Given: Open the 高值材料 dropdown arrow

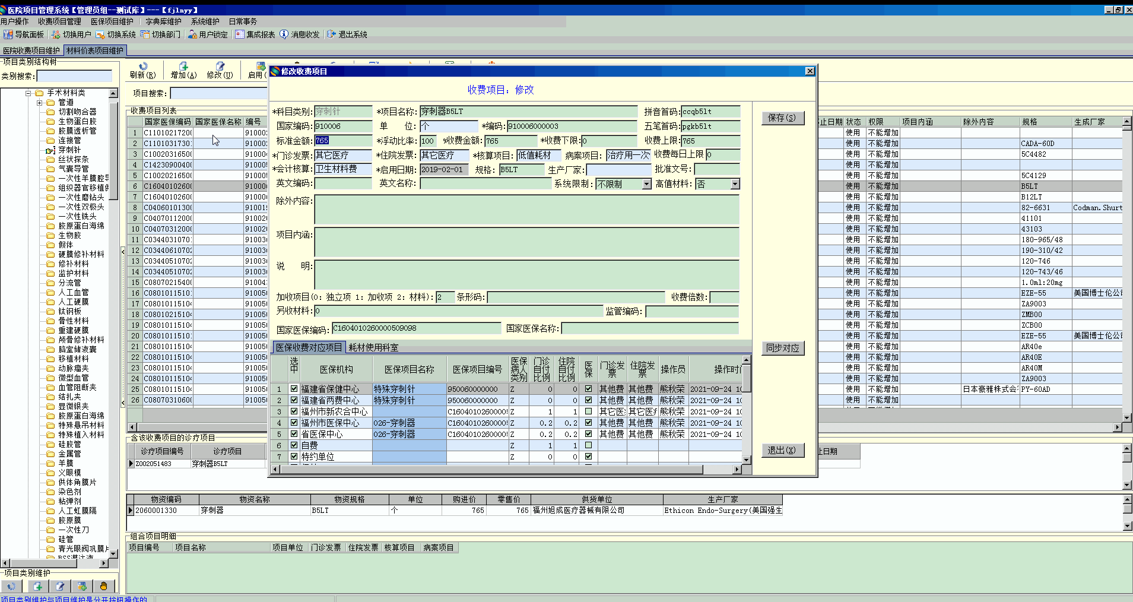Looking at the screenshot, I should point(735,184).
